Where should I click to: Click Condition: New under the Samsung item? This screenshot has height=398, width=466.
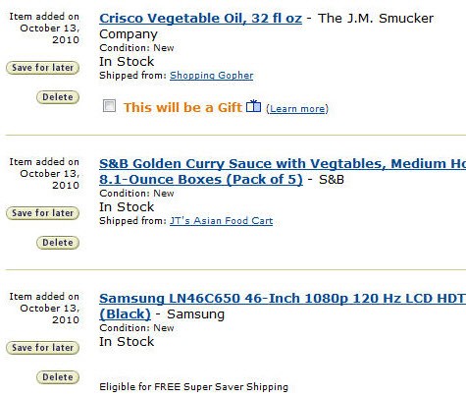coord(136,328)
